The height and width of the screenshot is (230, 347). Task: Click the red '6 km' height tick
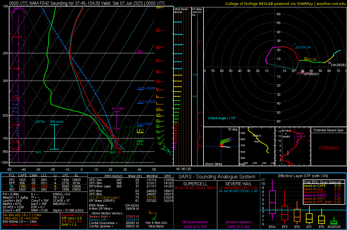click(x=16, y=98)
